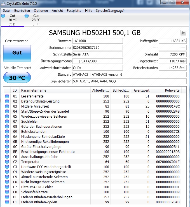Click the ID column header
This screenshot has height=207, width=190.
(x=15, y=90)
